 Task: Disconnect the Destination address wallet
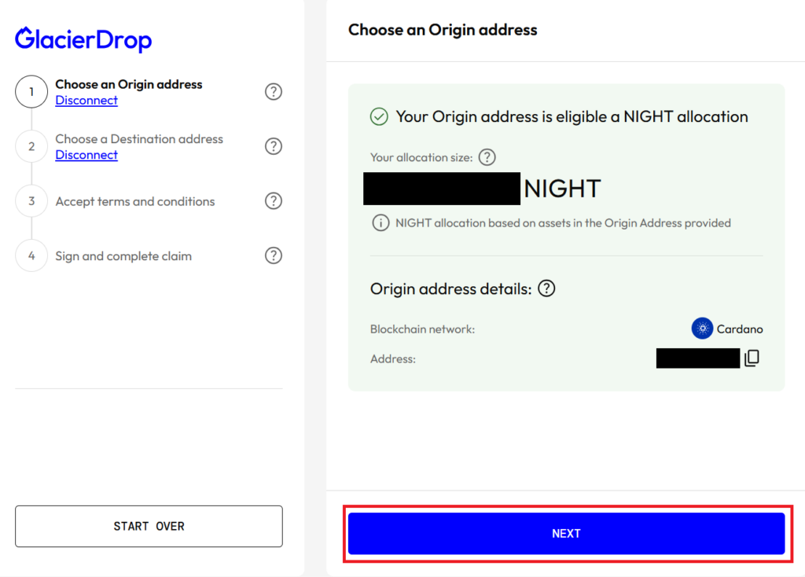pyautogui.click(x=86, y=155)
